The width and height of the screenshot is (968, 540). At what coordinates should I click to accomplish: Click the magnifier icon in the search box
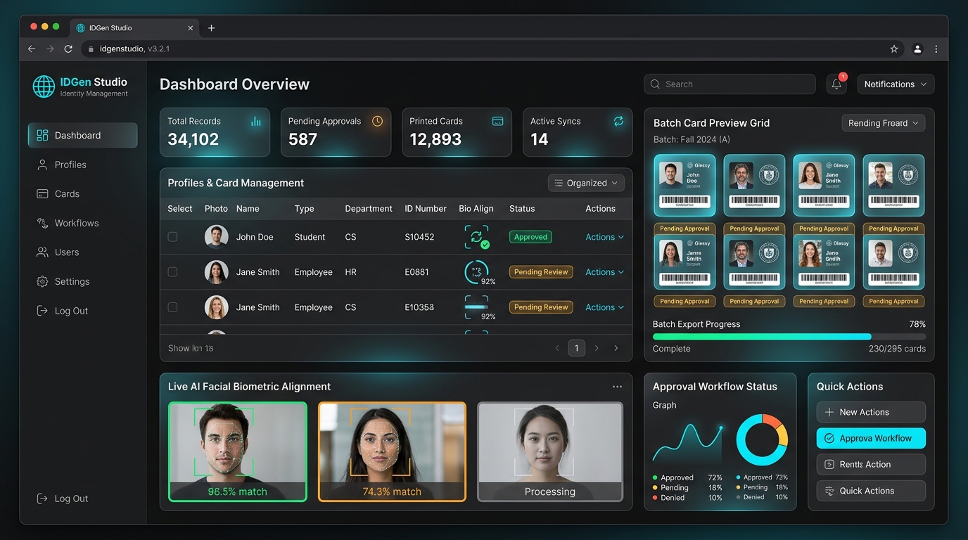click(x=655, y=84)
